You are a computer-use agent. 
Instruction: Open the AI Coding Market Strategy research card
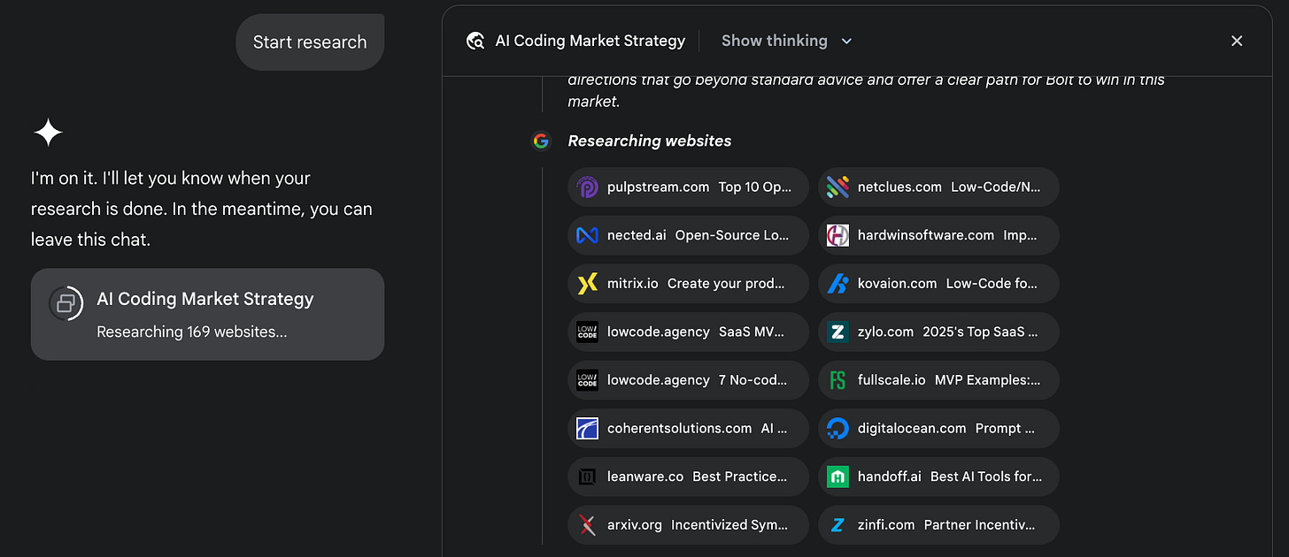pos(207,314)
